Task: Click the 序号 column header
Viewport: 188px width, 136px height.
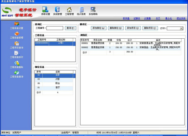Action: click(x=39, y=72)
